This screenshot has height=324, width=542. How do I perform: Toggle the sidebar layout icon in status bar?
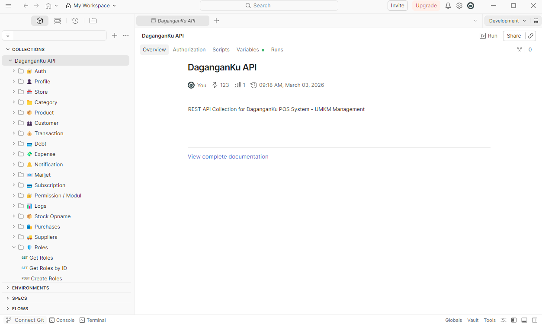coord(514,320)
